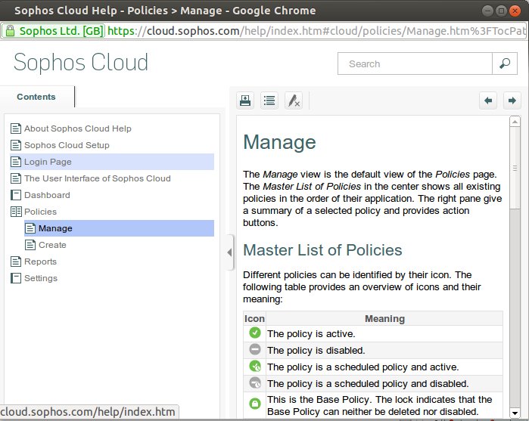Expand the Dashboard section
Image resolution: width=529 pixels, height=421 pixels.
point(47,195)
